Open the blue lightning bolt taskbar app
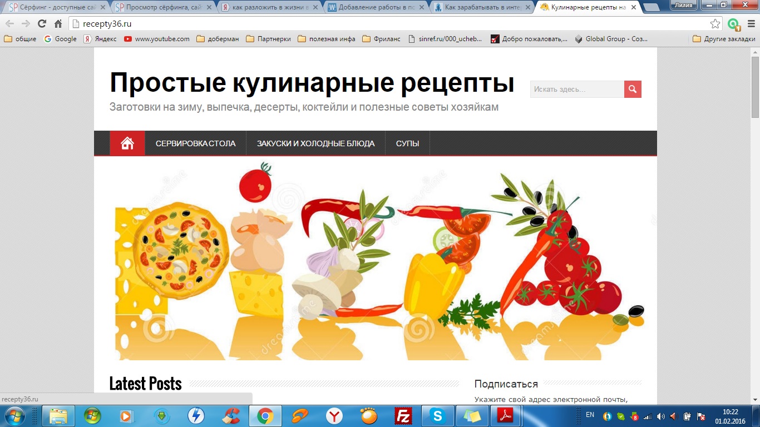This screenshot has height=427, width=760. pos(196,415)
